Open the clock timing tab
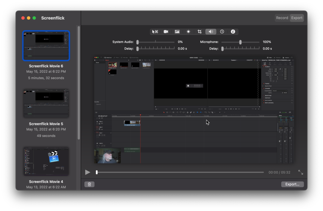 click(x=222, y=32)
